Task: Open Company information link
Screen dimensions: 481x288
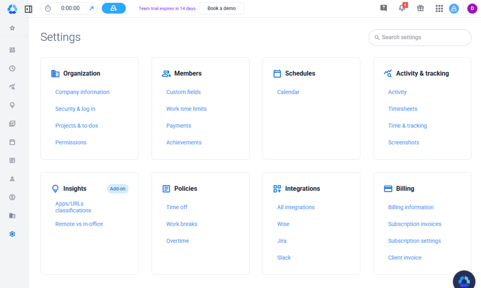Action: pyautogui.click(x=82, y=92)
